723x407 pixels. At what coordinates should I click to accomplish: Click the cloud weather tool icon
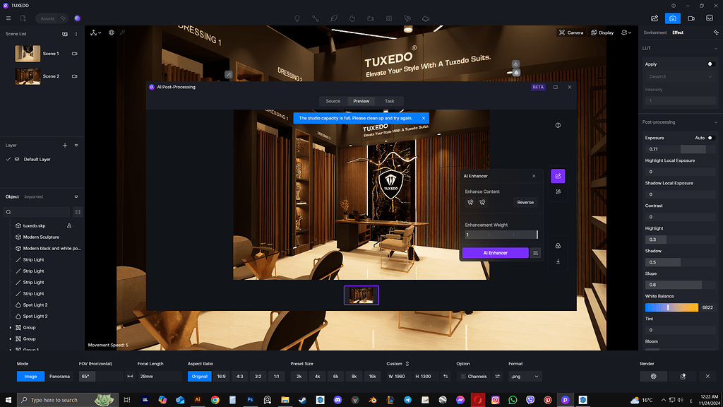click(426, 18)
